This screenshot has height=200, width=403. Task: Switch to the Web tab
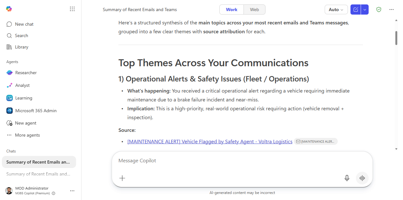tap(254, 10)
